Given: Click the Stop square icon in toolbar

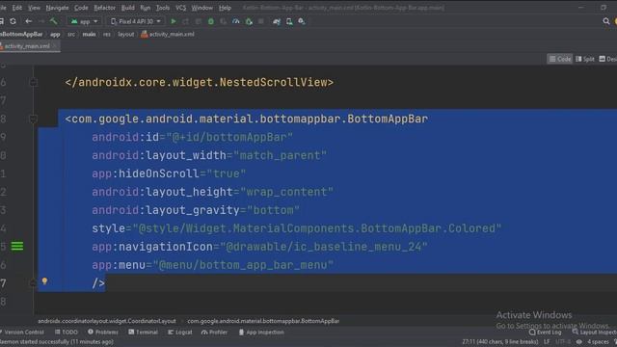Looking at the screenshot, I should click(261, 21).
